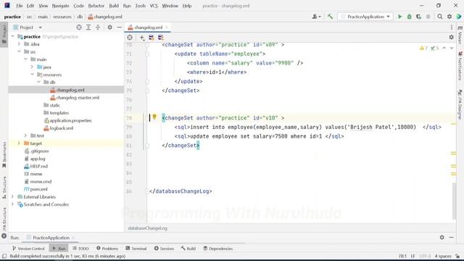Open Version Control tool window
The width and height of the screenshot is (464, 261).
point(28,248)
